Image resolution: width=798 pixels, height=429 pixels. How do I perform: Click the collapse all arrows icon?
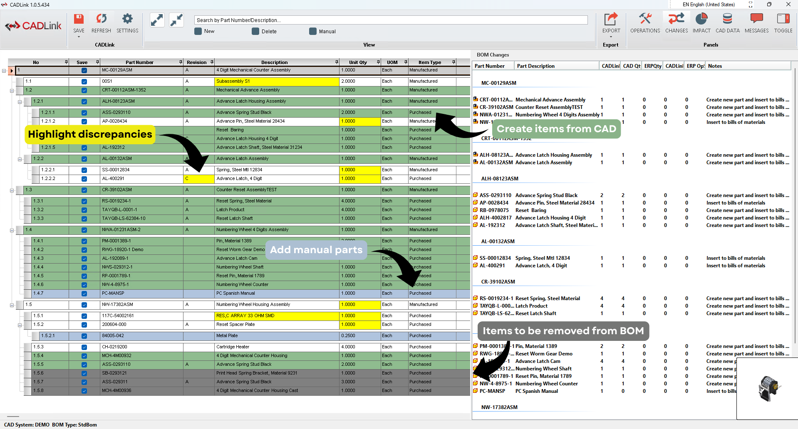point(176,20)
